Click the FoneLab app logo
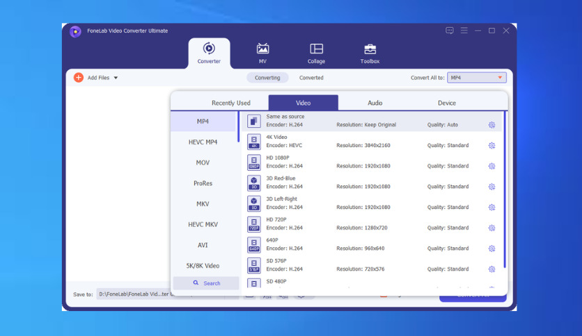 click(x=75, y=32)
